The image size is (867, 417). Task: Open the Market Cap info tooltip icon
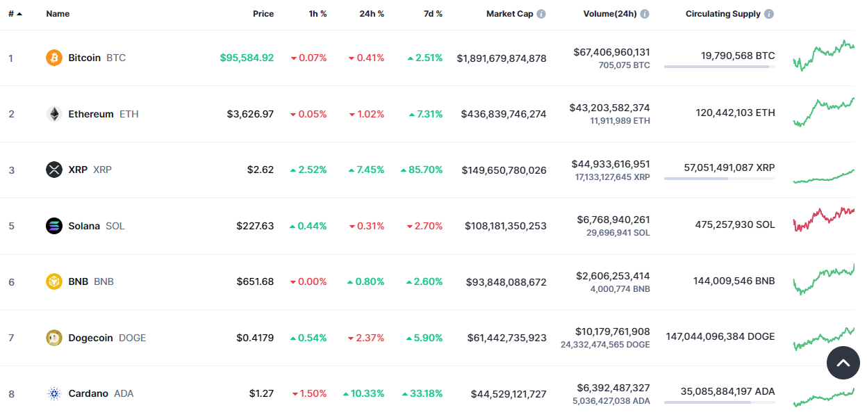[x=541, y=14]
